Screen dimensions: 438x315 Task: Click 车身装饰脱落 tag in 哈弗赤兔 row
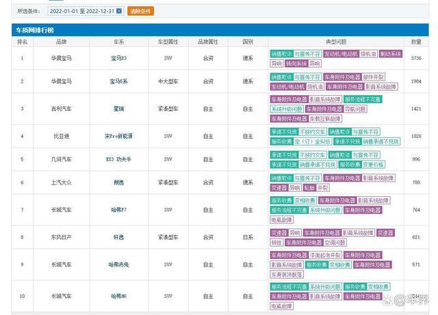[287, 275]
